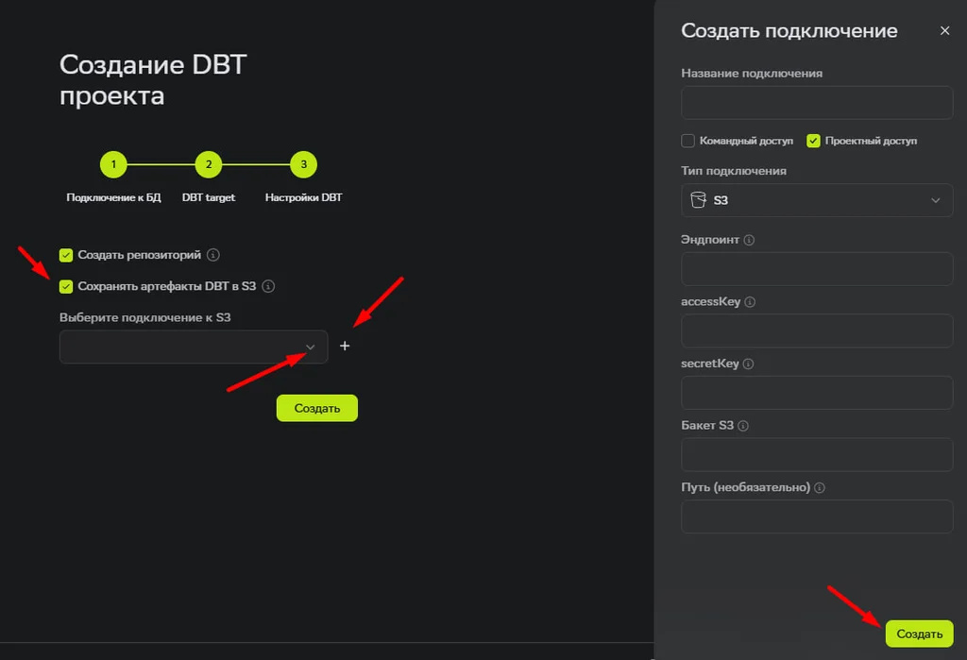Uncheck Сохранять артефакты DBT в S3
Screen dimensions: 967x660
click(x=66, y=286)
